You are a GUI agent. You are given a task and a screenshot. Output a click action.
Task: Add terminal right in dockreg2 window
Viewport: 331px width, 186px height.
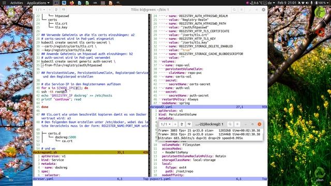(182, 124)
